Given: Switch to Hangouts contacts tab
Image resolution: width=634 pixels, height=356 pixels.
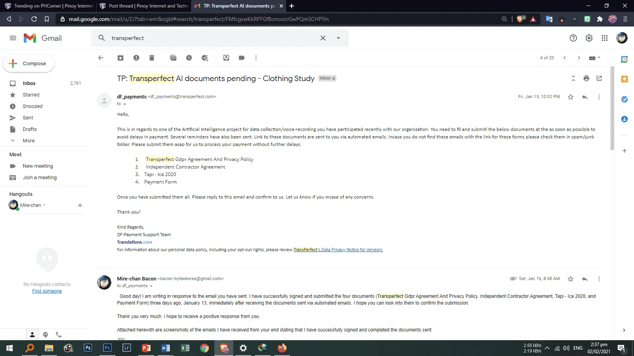Looking at the screenshot, I should coord(32,335).
